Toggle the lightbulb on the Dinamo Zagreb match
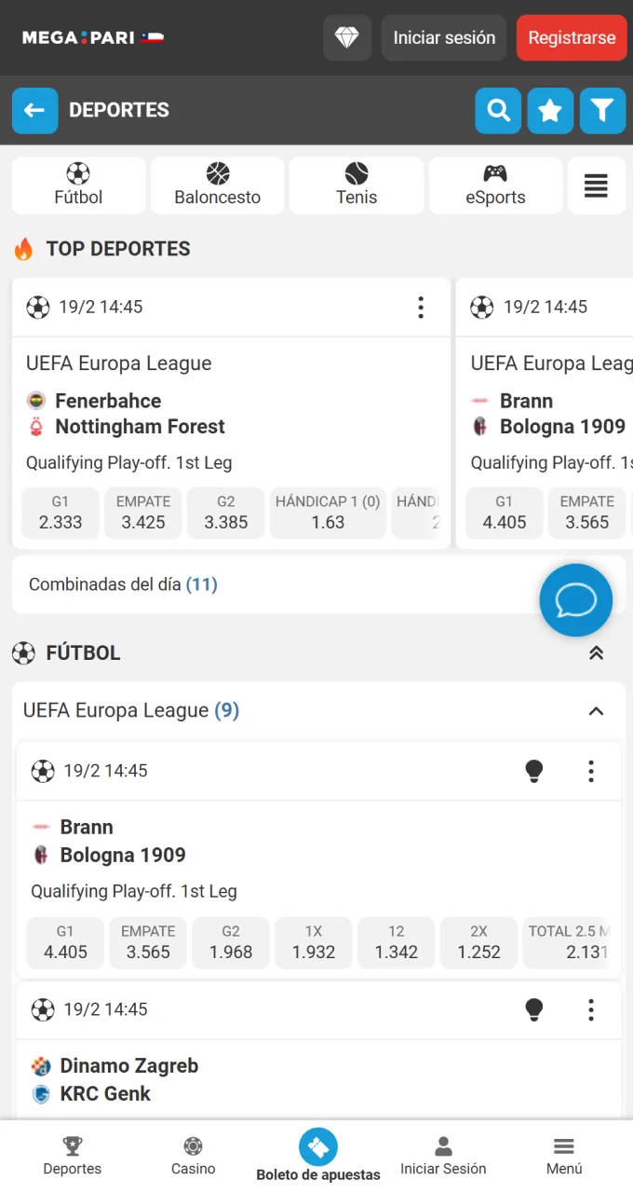The image size is (633, 1193). point(534,1009)
